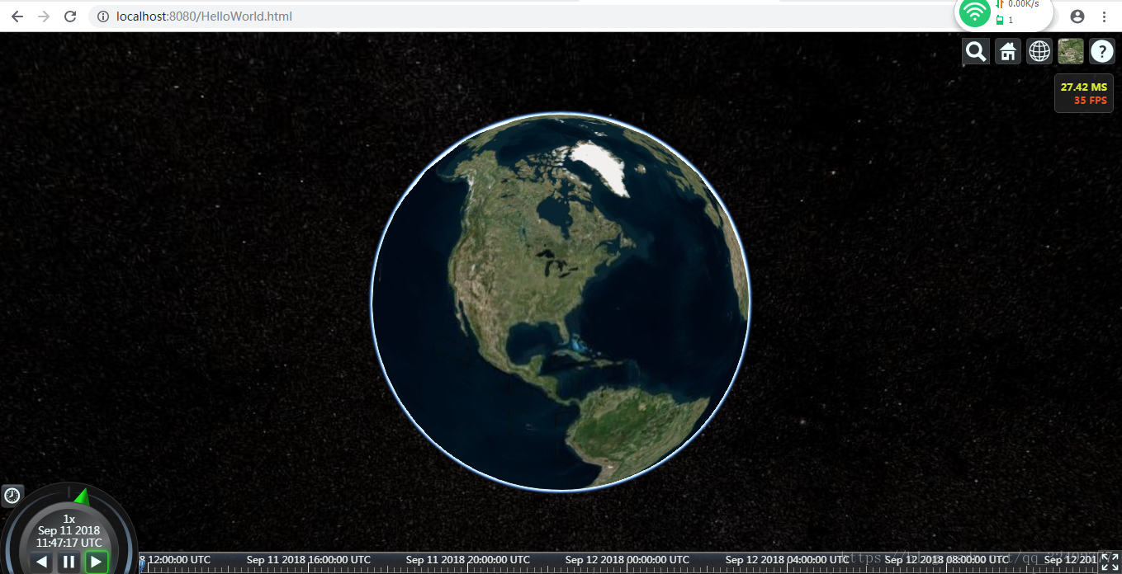
Task: Click the 1x speed multiplier text
Action: coord(69,519)
